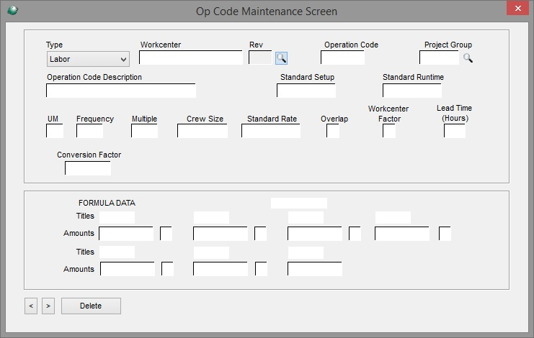534x338 pixels.
Task: Focus the Workcenter input field
Action: coord(191,58)
